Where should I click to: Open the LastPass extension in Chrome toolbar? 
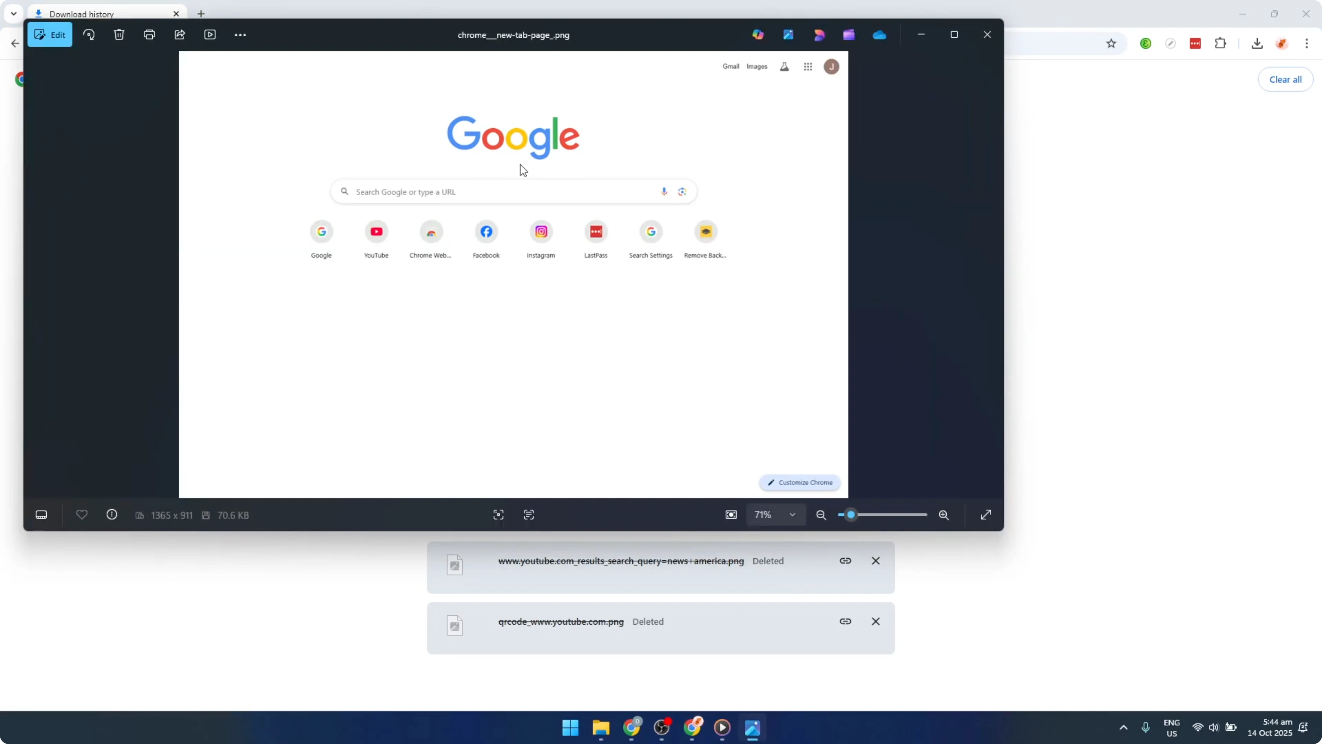point(1195,43)
